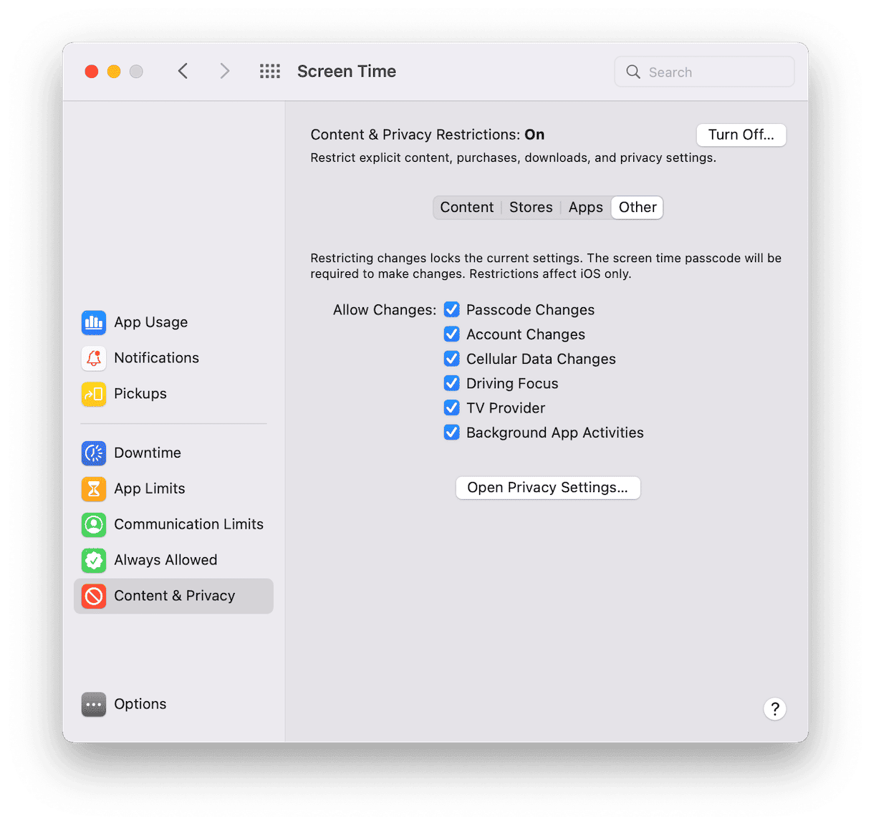
Task: Show all preferences grid icon
Action: [270, 72]
